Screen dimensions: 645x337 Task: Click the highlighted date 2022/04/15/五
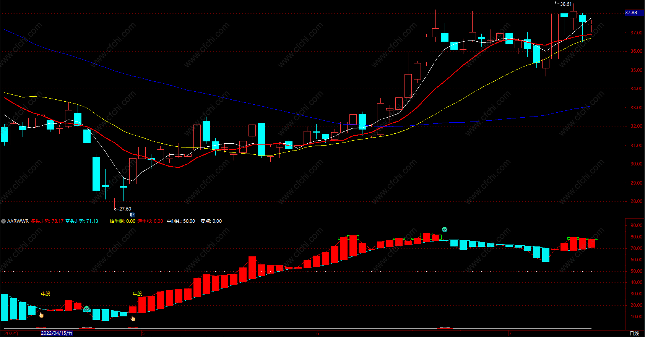[57, 333]
